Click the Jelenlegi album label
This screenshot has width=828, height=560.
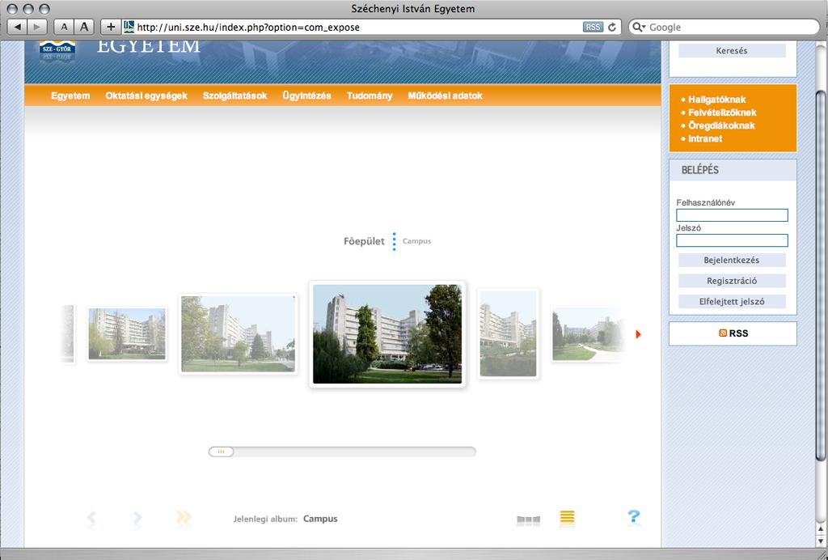pyautogui.click(x=265, y=520)
